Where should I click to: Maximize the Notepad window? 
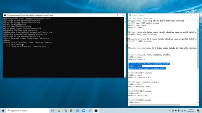[190, 15]
